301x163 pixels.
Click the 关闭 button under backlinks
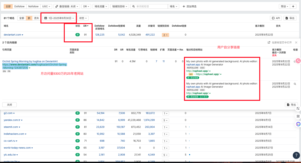pos(9,105)
